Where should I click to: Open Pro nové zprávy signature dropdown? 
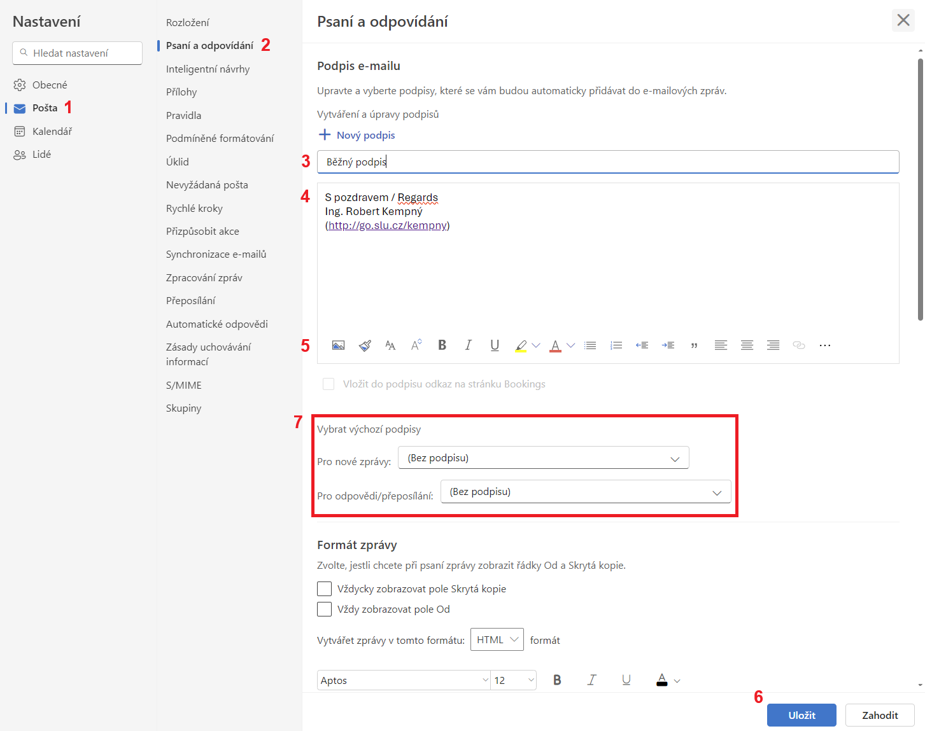(x=543, y=458)
